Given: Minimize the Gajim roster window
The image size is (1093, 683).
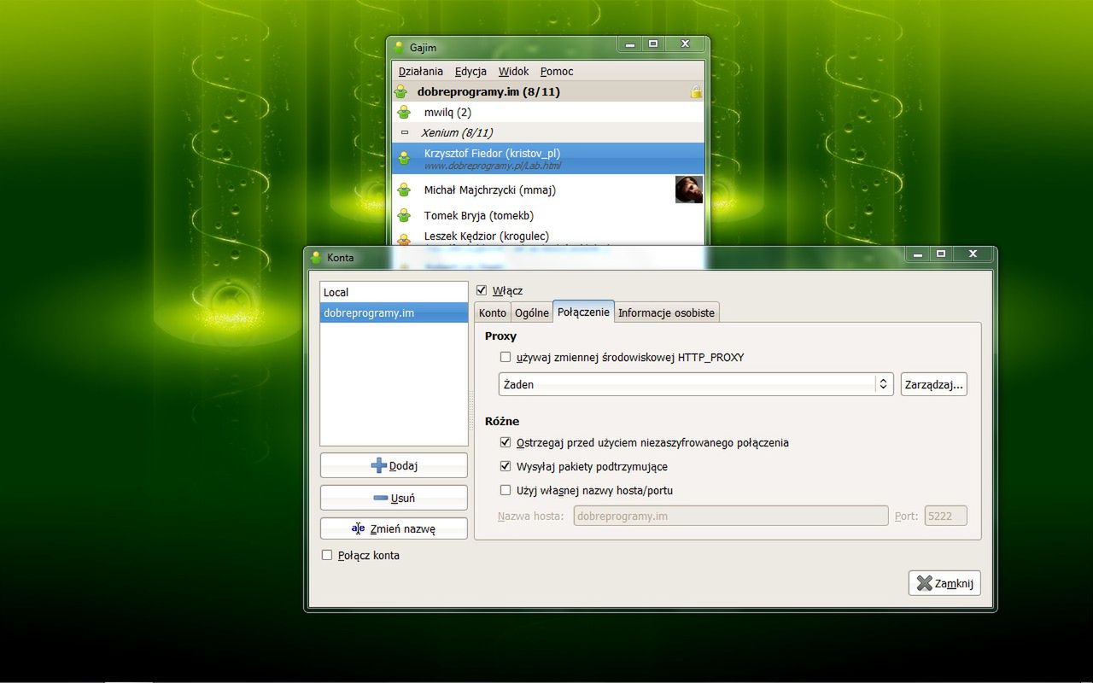Looking at the screenshot, I should click(x=630, y=44).
